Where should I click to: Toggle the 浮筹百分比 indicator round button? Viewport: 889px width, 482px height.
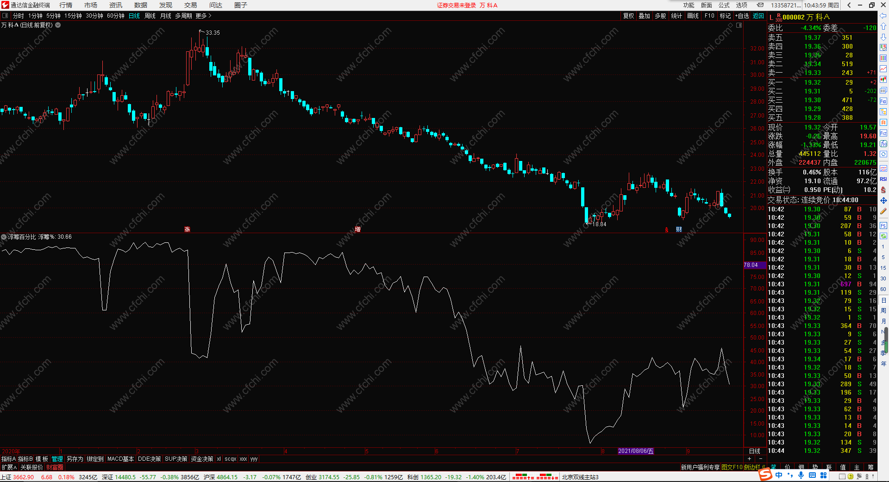coord(4,237)
